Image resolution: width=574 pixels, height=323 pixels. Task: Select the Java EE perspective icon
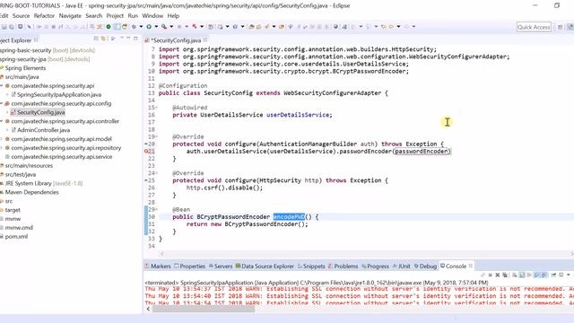pyautogui.click(x=570, y=27)
